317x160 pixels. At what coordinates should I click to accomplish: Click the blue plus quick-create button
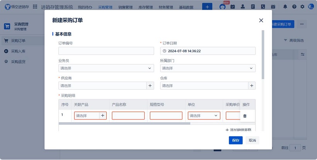click(x=207, y=7)
